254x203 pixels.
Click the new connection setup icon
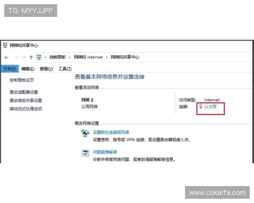click(x=85, y=133)
